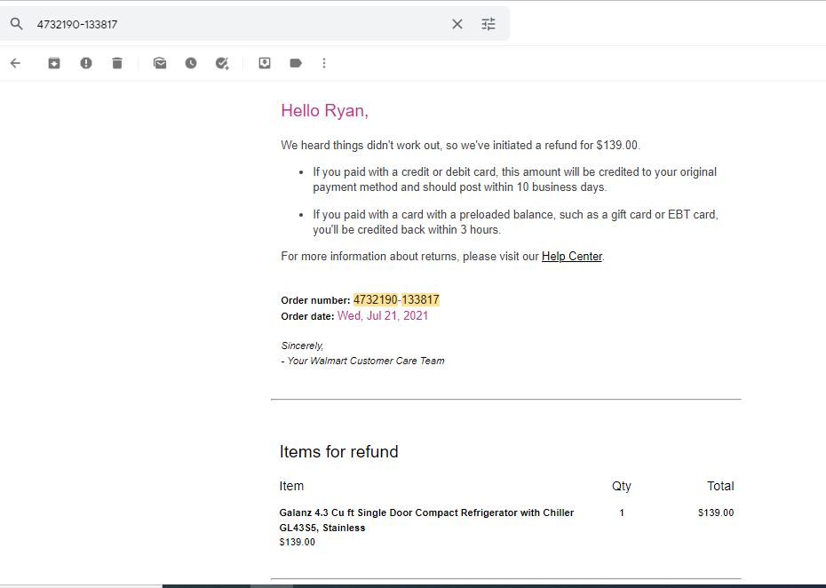The height and width of the screenshot is (588, 826).
Task: Clear the search query with the X
Action: 457,24
